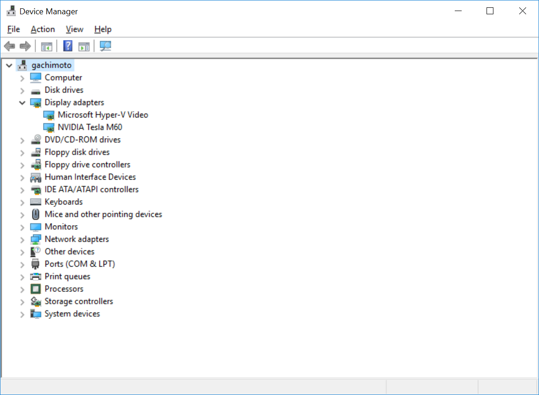
Task: Click the Other devices question mark icon
Action: (35, 252)
